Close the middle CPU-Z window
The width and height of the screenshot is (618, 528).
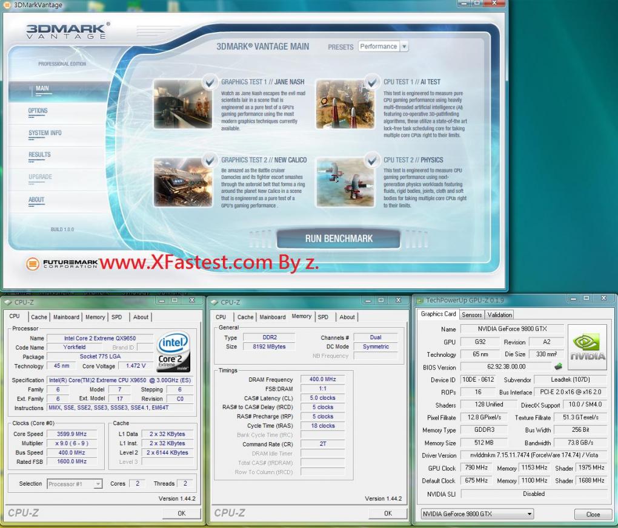[x=398, y=300]
